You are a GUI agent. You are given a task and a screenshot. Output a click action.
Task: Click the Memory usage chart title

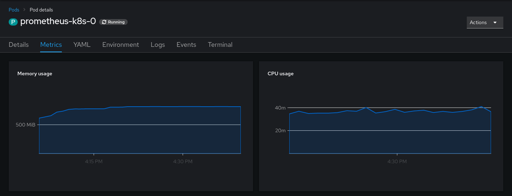(x=35, y=73)
